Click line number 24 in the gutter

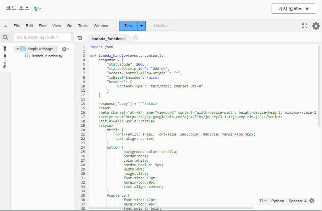tap(83, 147)
